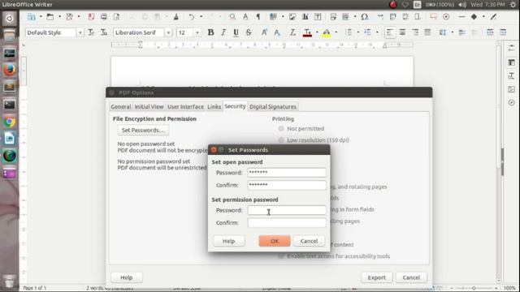This screenshot has height=292, width=520.
Task: Open the Undo history dropdown arrow
Action: click(x=201, y=17)
